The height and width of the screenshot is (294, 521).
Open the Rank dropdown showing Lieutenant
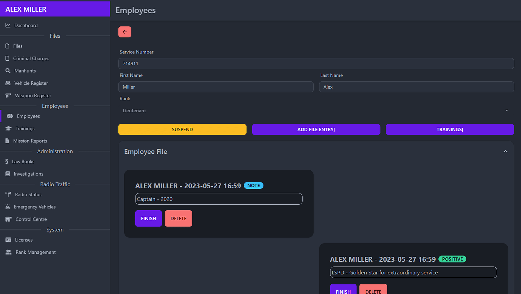[x=316, y=110]
